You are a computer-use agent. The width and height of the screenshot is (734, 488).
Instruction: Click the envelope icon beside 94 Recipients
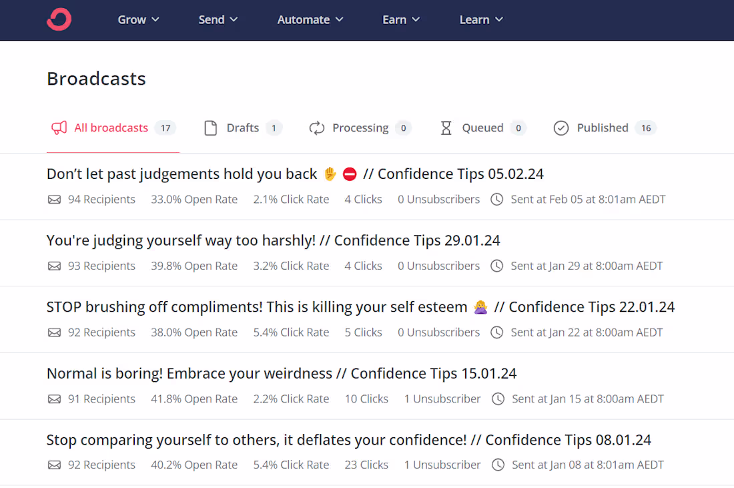[x=54, y=199]
